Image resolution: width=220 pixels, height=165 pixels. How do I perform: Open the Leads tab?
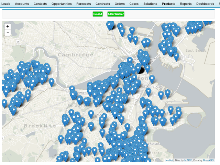pyautogui.click(x=6, y=4)
